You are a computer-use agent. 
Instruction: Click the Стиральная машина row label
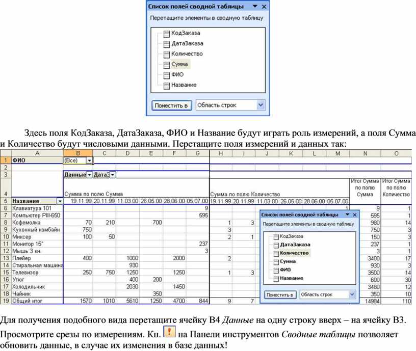[37, 265]
